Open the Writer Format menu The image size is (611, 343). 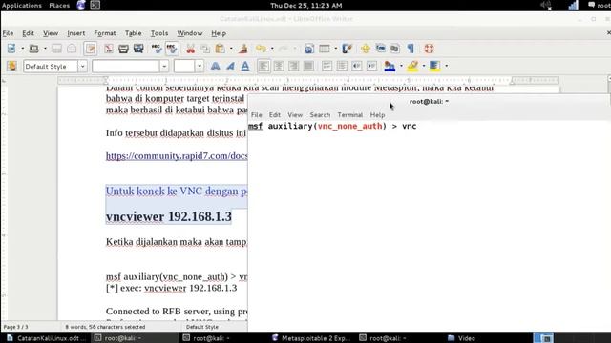[105, 33]
